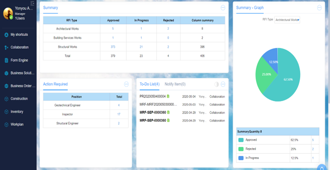Viewport: 330px width, 170px height.
Task: Open Inventory menu item
Action: coord(17,112)
